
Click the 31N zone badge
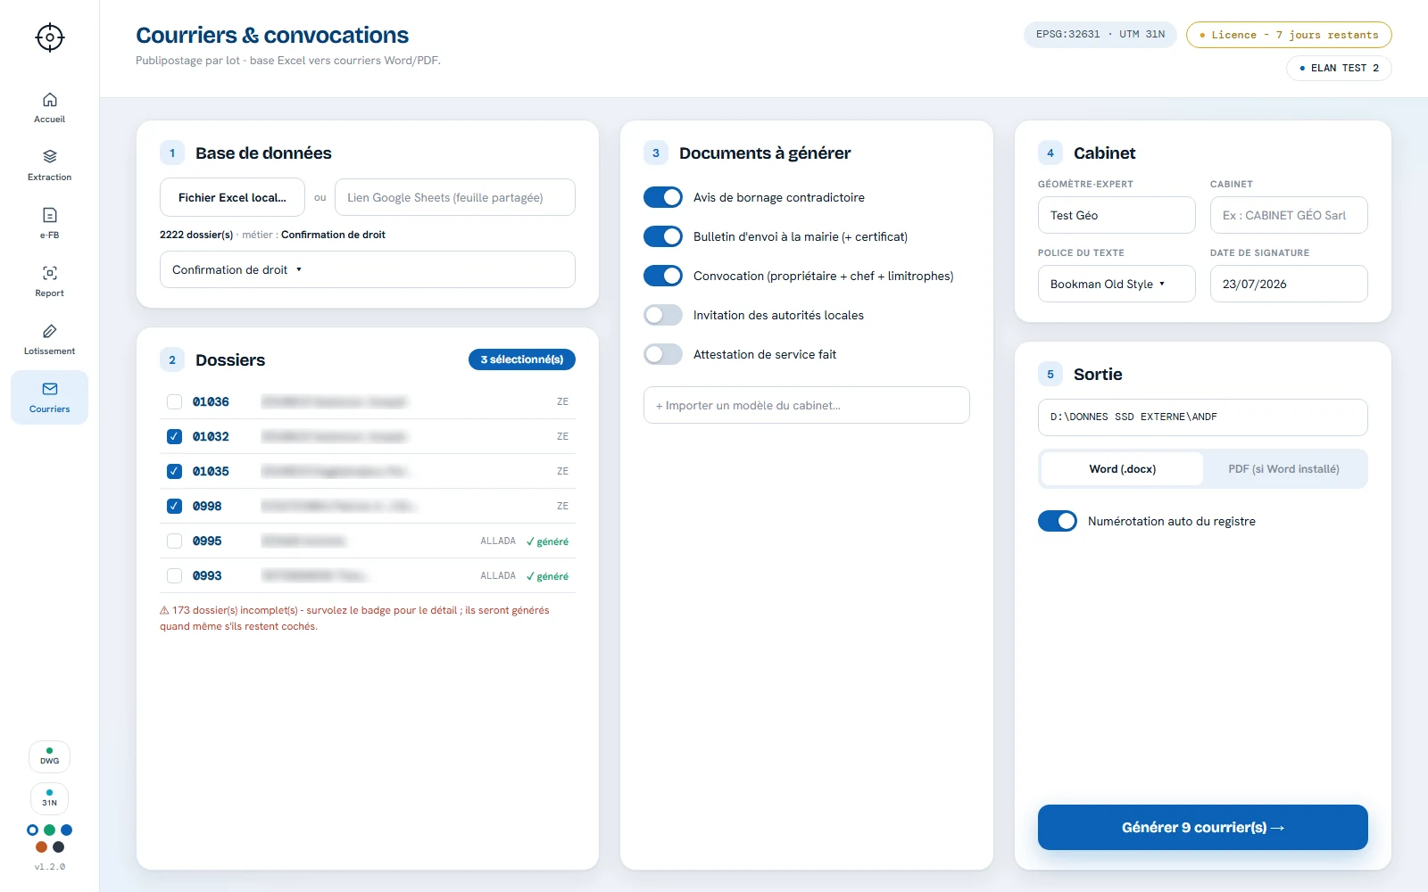coord(50,798)
